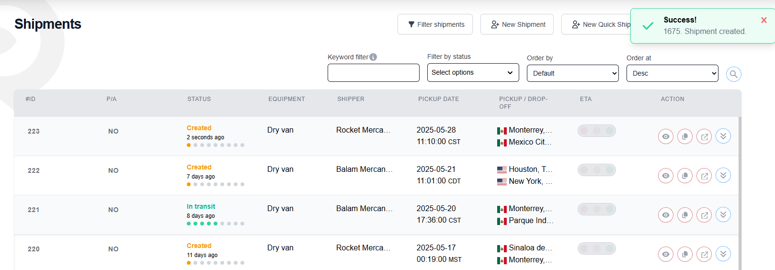Click the ETA column header
Viewport: 775px width, 270px height.
[586, 99]
